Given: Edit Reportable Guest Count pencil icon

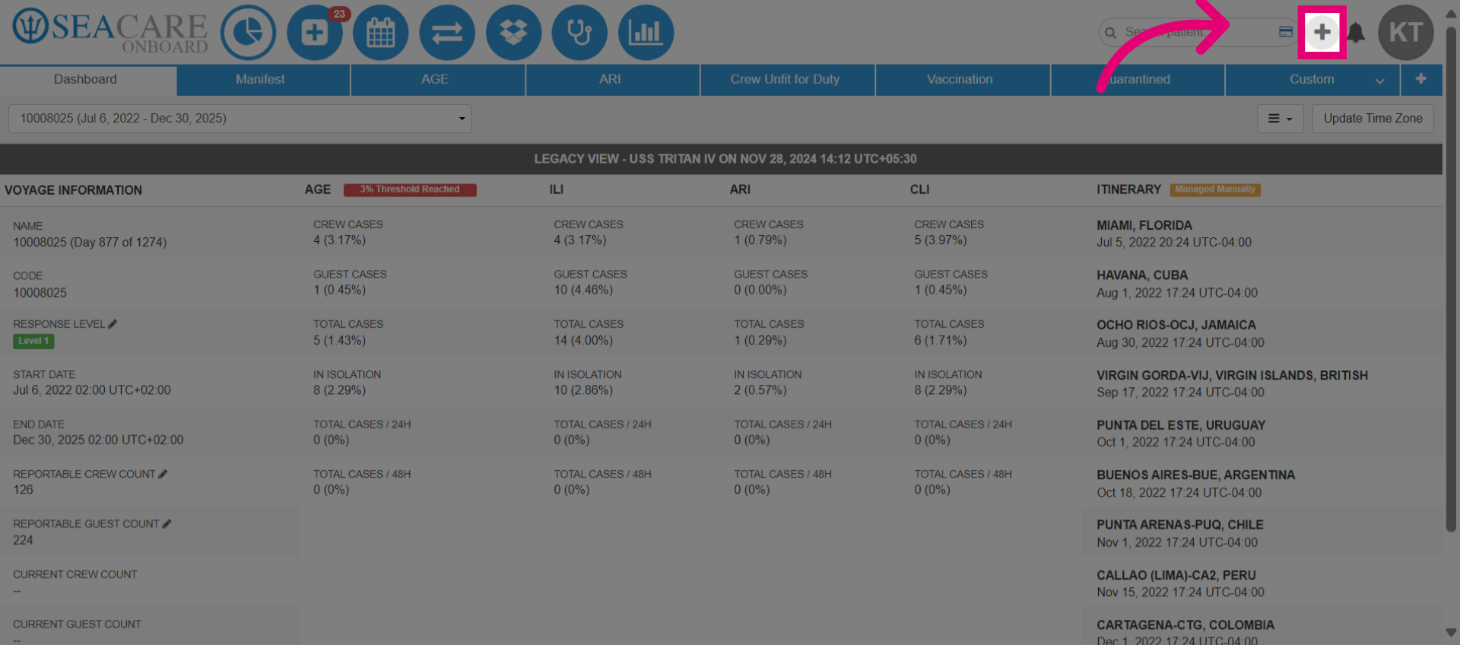Looking at the screenshot, I should click(x=167, y=524).
